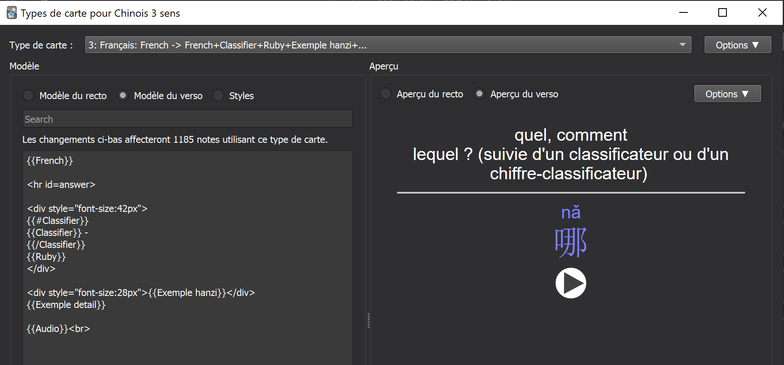
Task: Maximize the card types window
Action: (x=723, y=13)
